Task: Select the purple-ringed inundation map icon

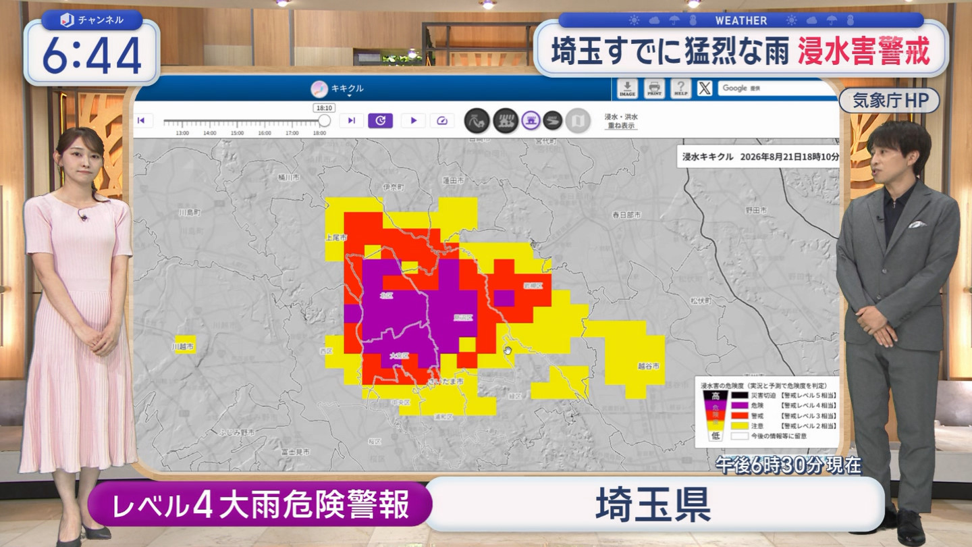Action: pyautogui.click(x=531, y=121)
